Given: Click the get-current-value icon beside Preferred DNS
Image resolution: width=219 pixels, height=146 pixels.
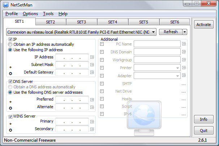Looking at the screenshot, I should click(x=92, y=99).
